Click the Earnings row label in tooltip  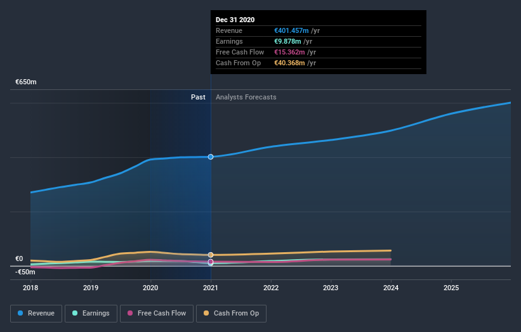click(x=229, y=41)
